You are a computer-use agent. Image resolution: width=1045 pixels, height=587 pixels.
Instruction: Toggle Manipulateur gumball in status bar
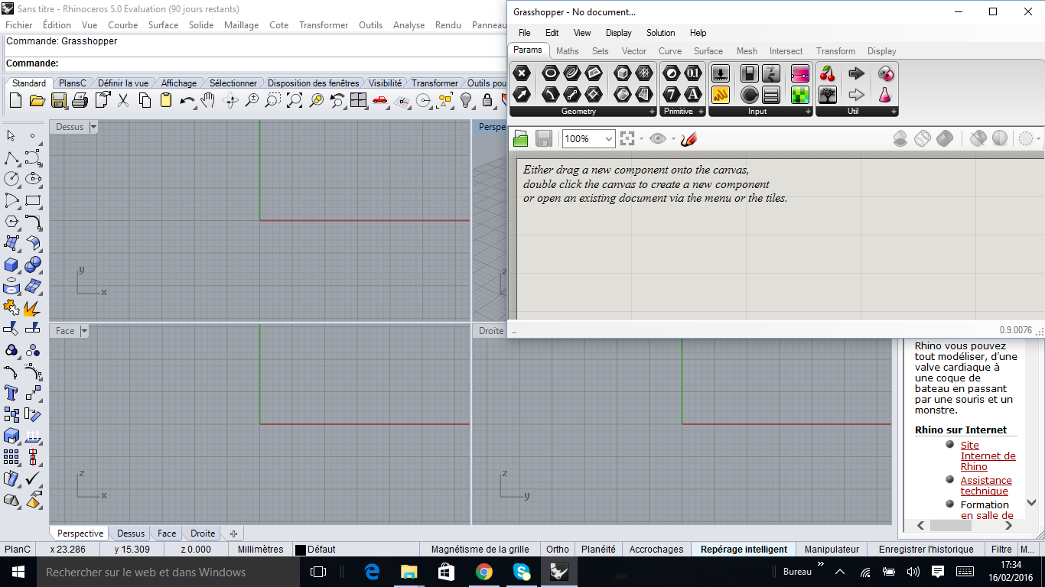(832, 549)
